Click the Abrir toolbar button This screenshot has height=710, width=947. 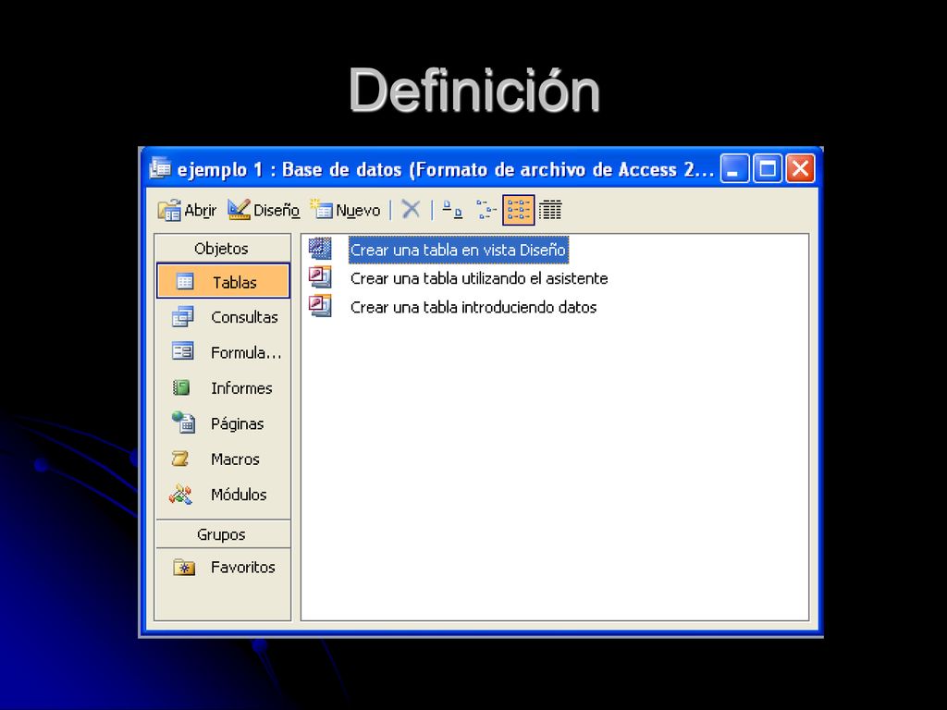[187, 210]
